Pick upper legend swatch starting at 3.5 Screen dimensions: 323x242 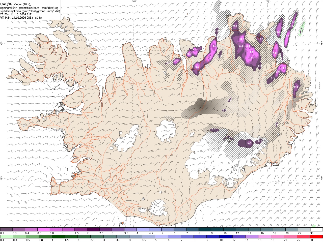130,229
